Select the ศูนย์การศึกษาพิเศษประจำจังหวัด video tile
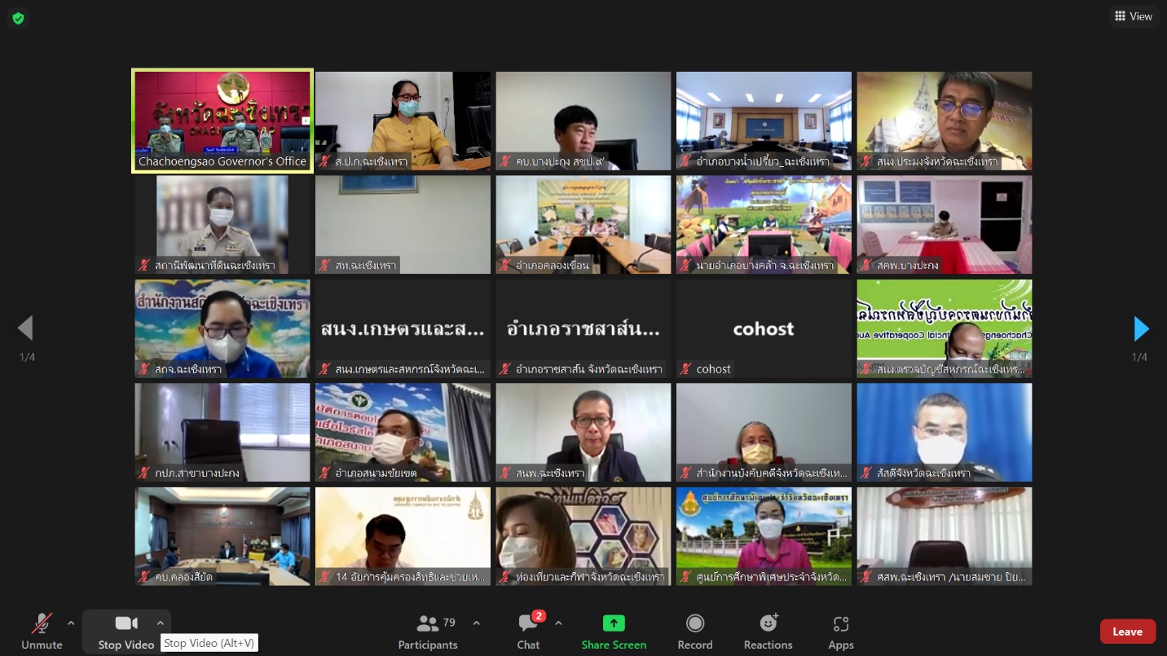This screenshot has width=1167, height=656. coord(764,536)
